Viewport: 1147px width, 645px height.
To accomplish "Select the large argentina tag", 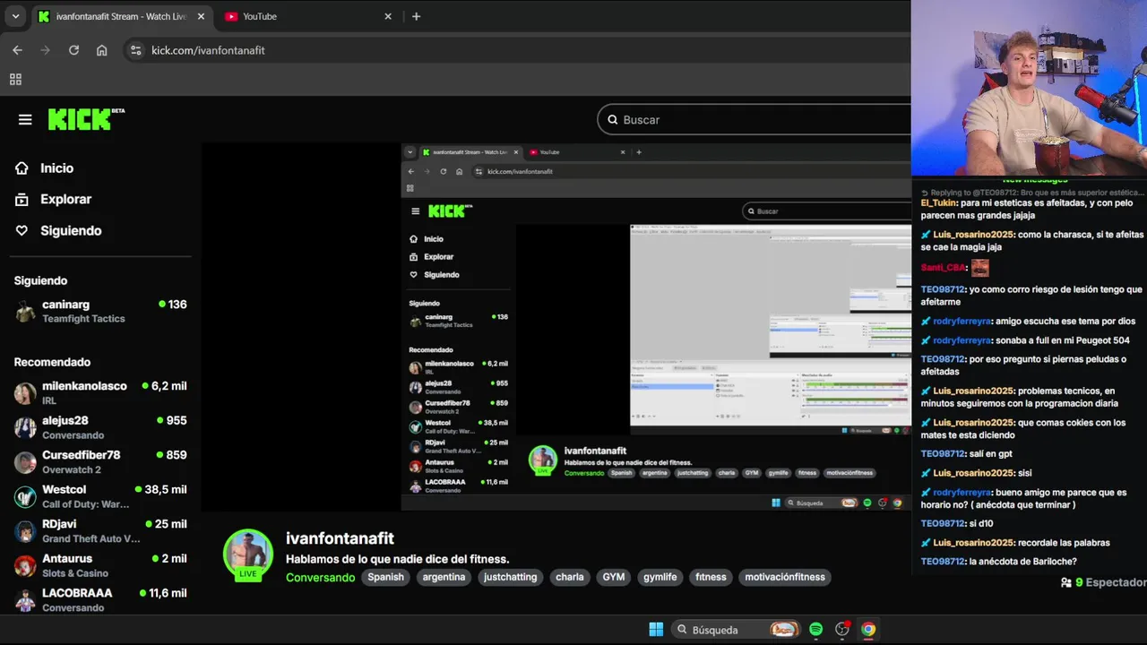I will click(444, 577).
